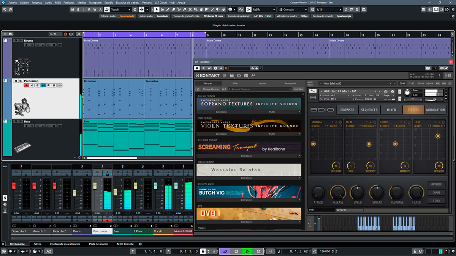This screenshot has height=256, width=456.
Task: Mute the Drums track
Action: [16, 41]
